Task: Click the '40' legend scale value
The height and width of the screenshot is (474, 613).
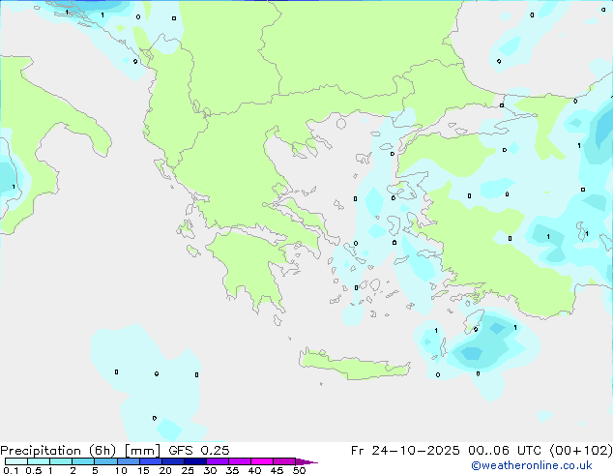Action: click(x=254, y=470)
